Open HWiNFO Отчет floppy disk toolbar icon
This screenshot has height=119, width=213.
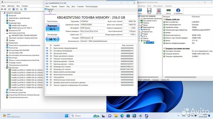149,10
